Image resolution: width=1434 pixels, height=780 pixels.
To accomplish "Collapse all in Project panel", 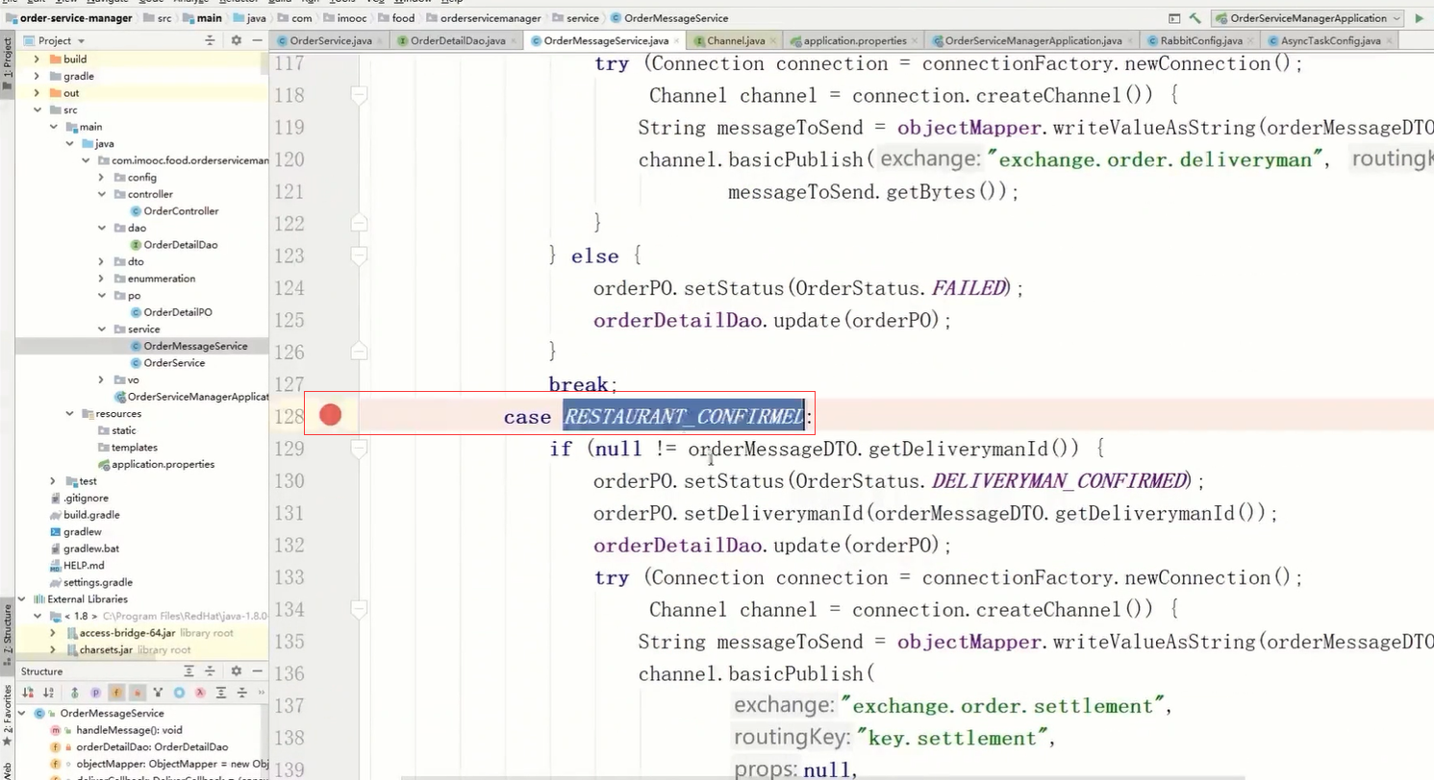I will (210, 40).
